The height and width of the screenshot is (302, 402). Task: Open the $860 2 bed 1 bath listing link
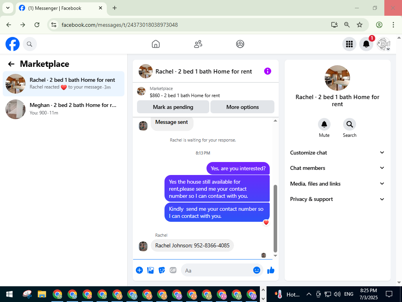(x=185, y=95)
